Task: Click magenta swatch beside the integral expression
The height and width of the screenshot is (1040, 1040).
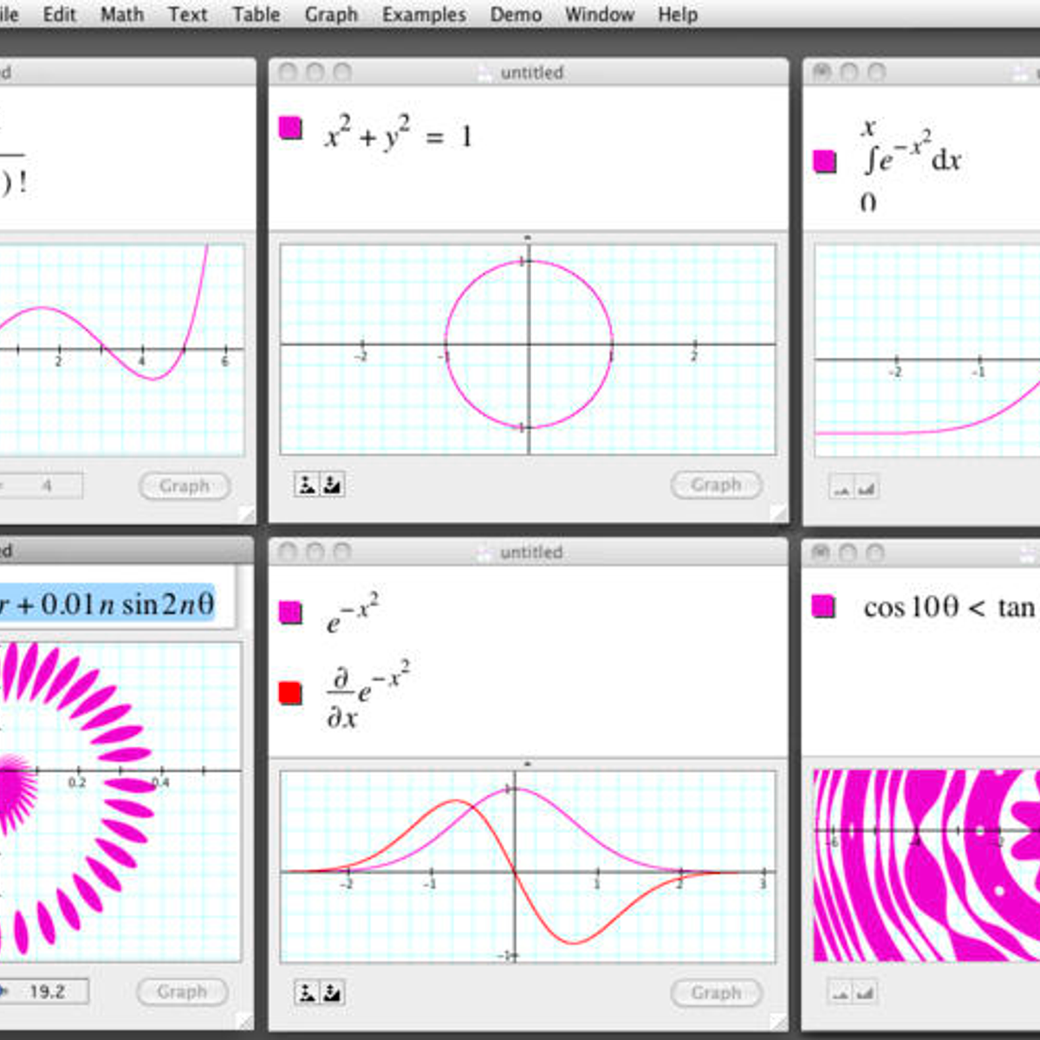Action: [x=824, y=161]
